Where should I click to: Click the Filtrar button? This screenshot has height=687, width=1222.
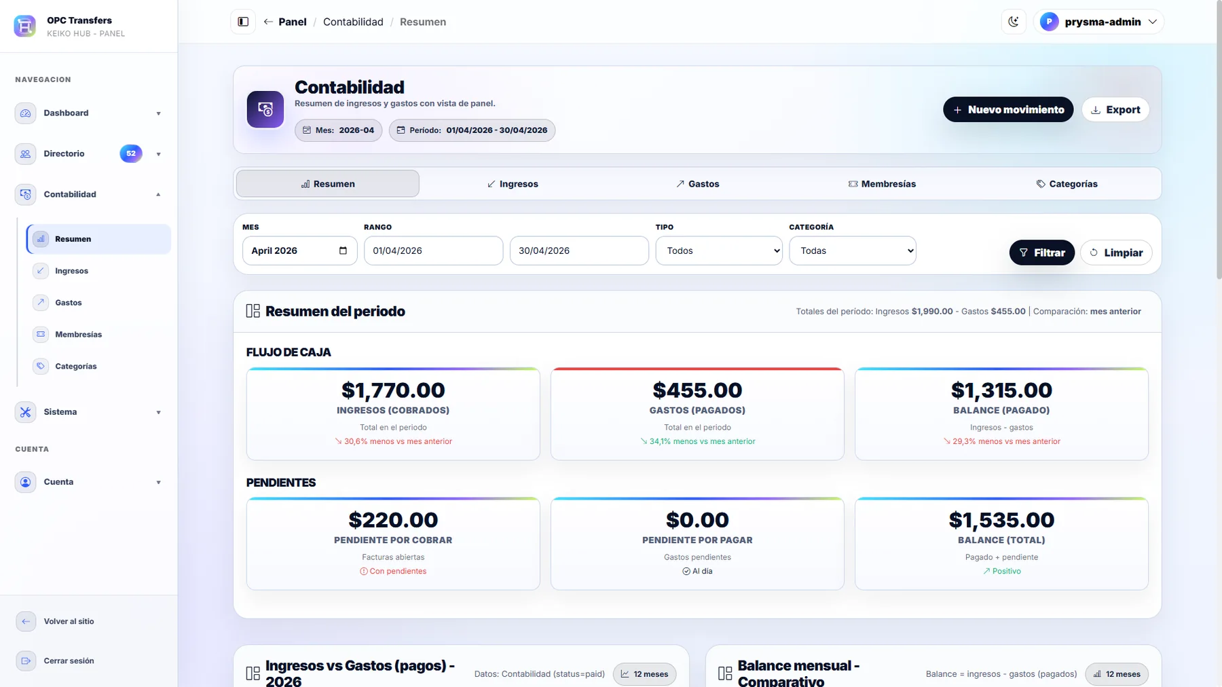1042,253
